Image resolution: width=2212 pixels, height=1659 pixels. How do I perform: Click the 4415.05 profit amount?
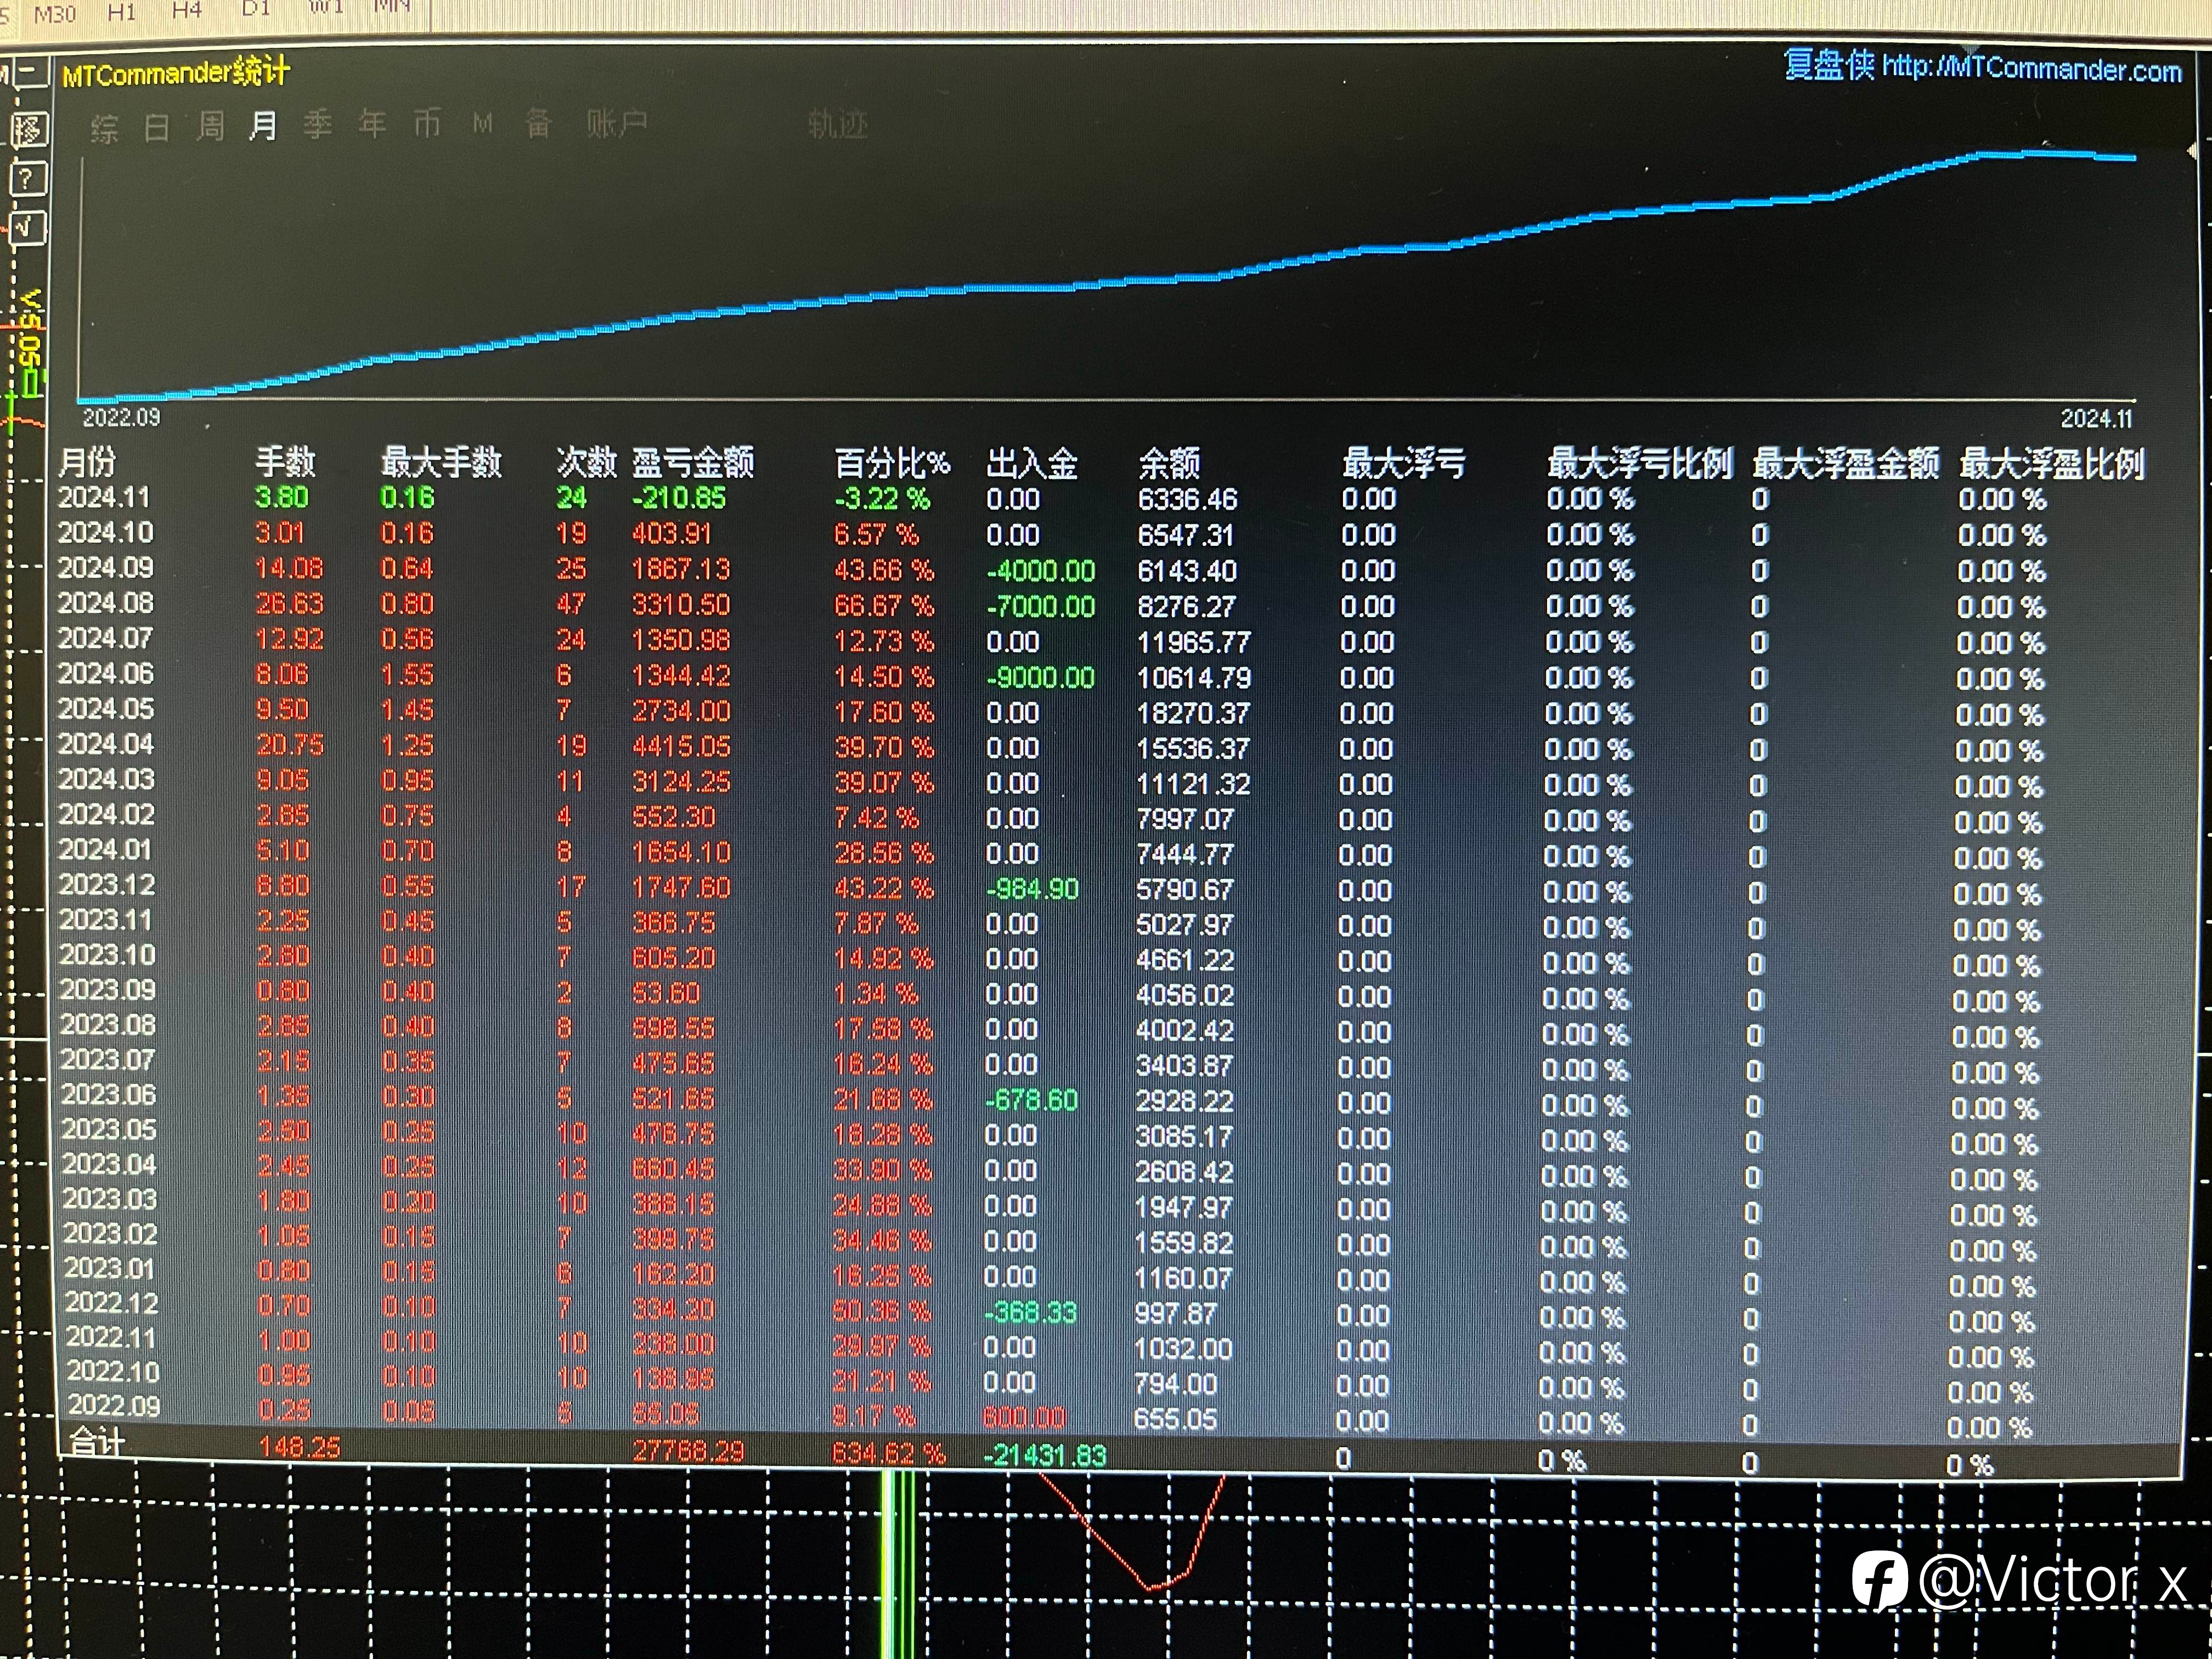[681, 747]
